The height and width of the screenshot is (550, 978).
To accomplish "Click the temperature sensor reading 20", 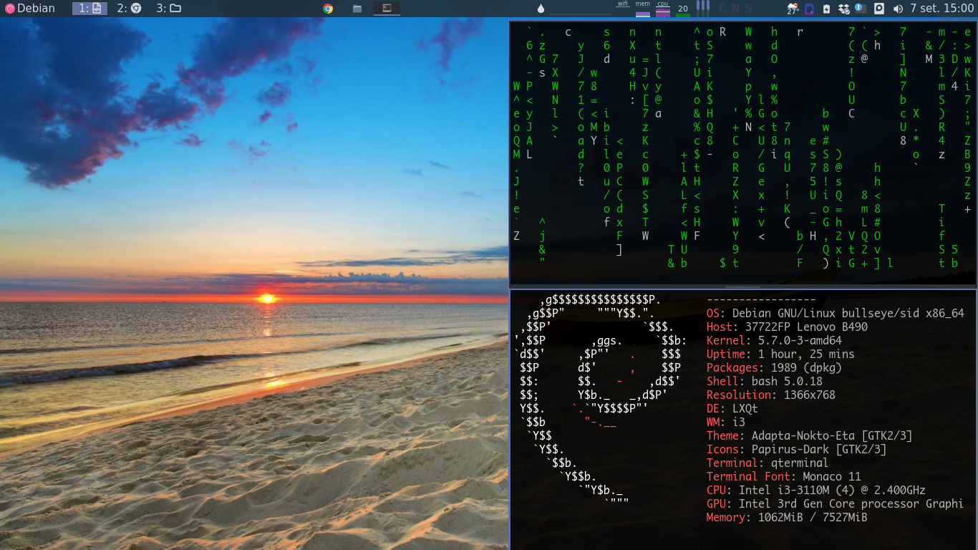I will pyautogui.click(x=683, y=9).
